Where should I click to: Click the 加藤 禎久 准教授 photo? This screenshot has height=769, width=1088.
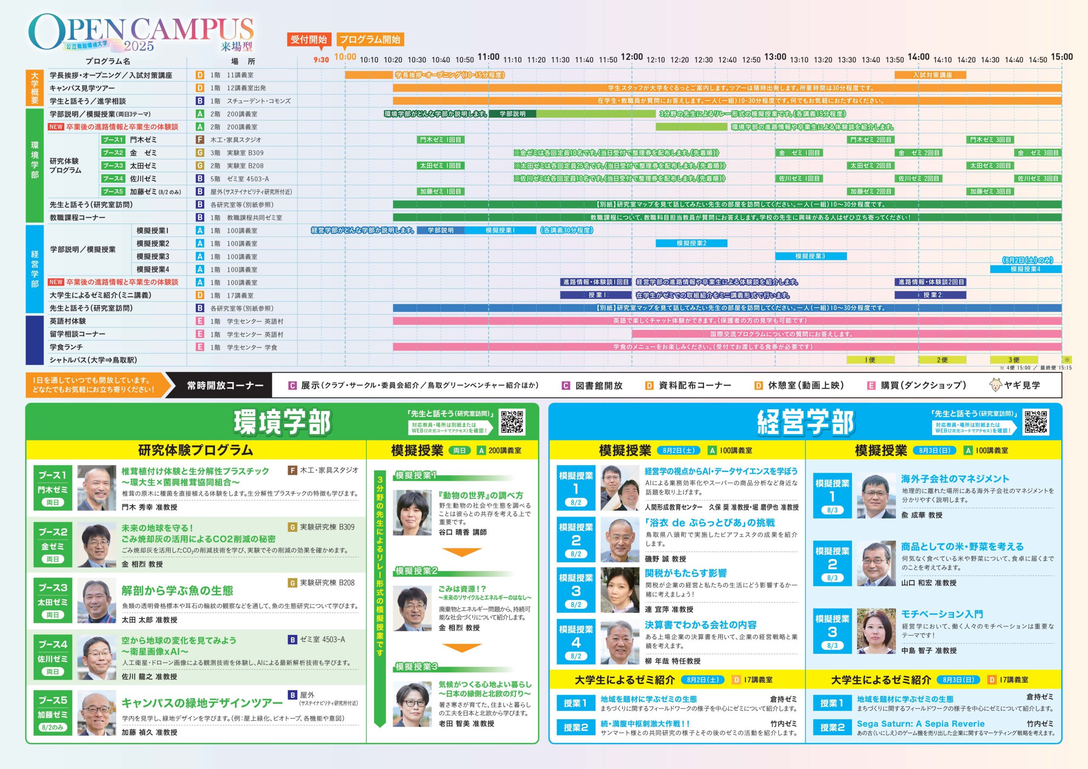click(96, 712)
